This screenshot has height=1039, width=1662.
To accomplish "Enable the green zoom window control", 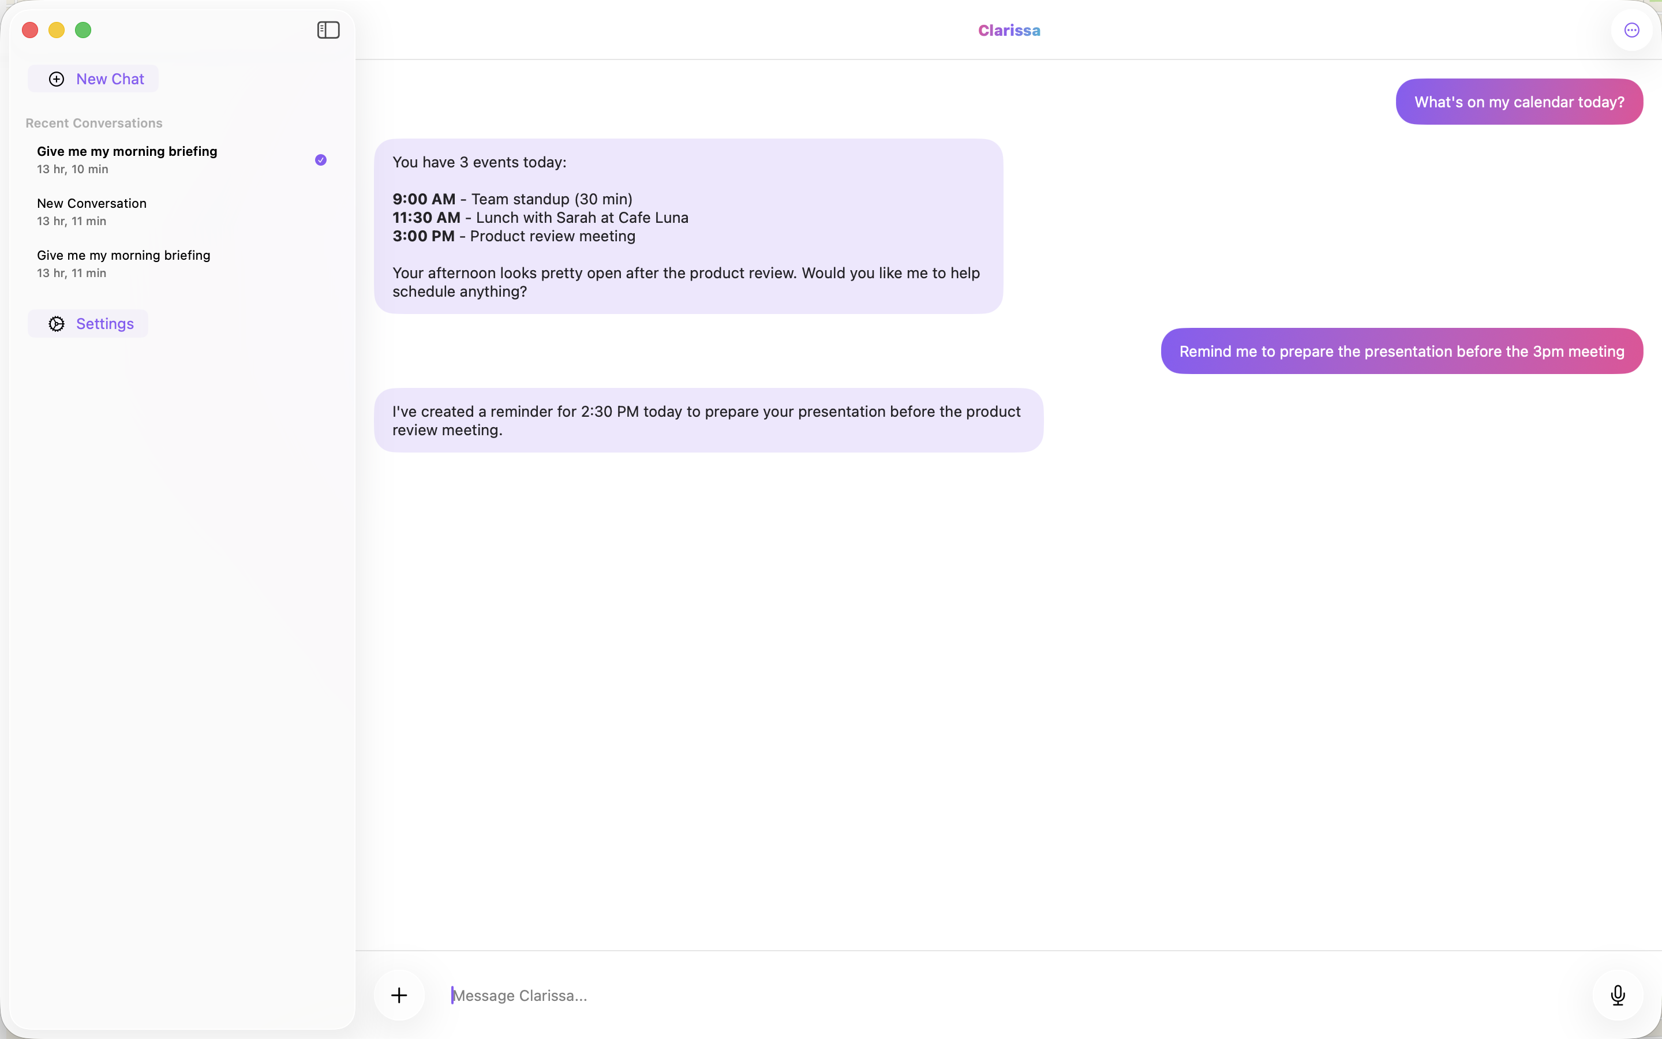I will coord(83,29).
